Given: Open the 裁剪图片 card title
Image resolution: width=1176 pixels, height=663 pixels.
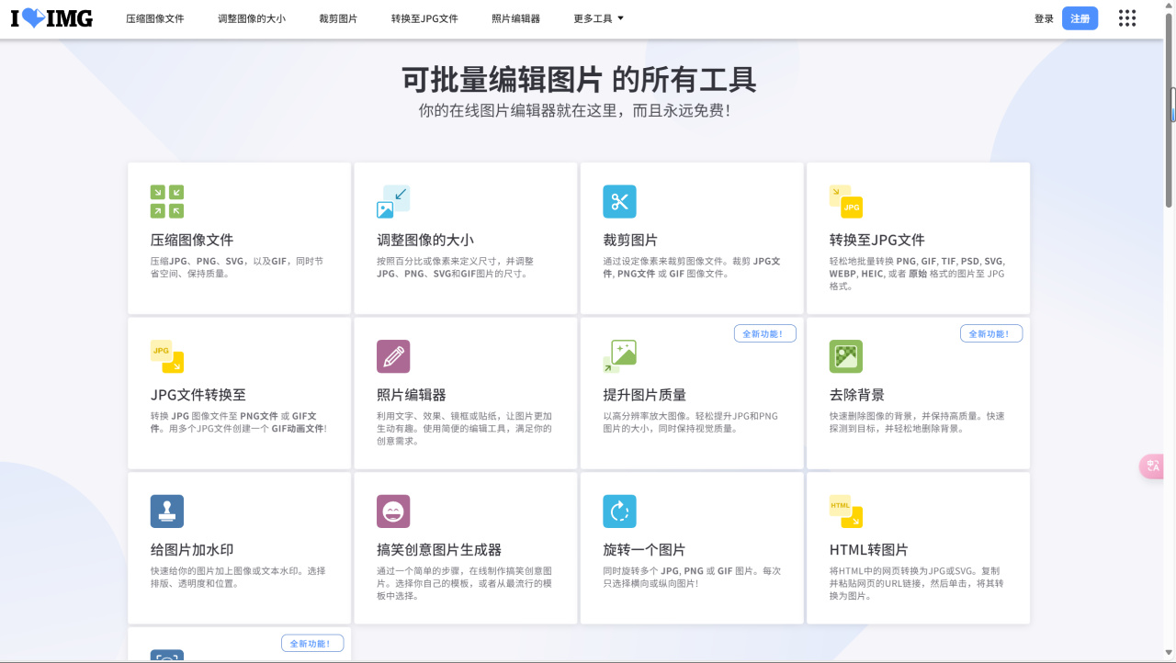Looking at the screenshot, I should click(x=630, y=241).
